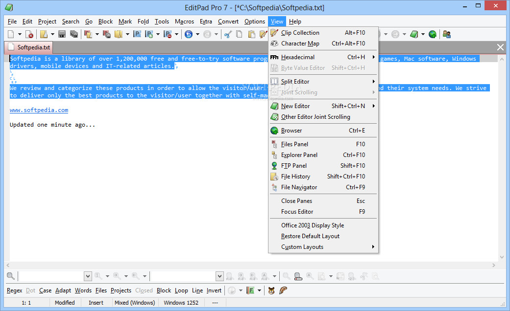Click the replace text input field
Viewport: 510px width, 311px height.
(x=183, y=276)
